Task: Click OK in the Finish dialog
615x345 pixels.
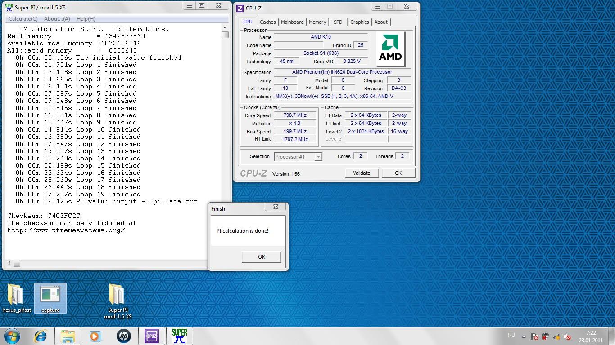Action: (262, 257)
